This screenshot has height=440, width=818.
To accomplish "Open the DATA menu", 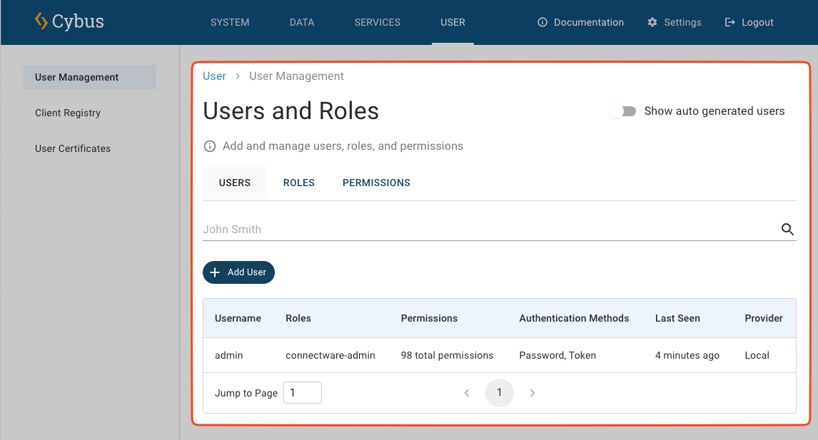I will pyautogui.click(x=302, y=22).
